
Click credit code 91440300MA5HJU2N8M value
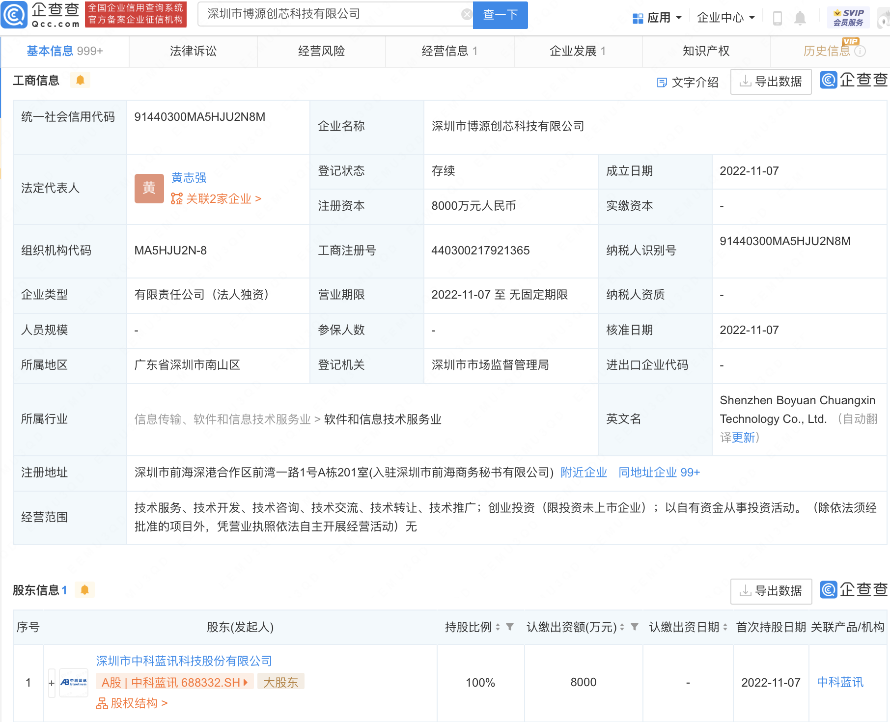pos(199,117)
